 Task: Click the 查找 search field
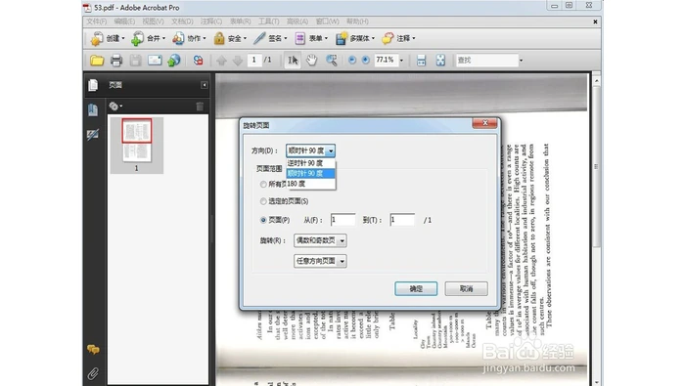click(487, 61)
